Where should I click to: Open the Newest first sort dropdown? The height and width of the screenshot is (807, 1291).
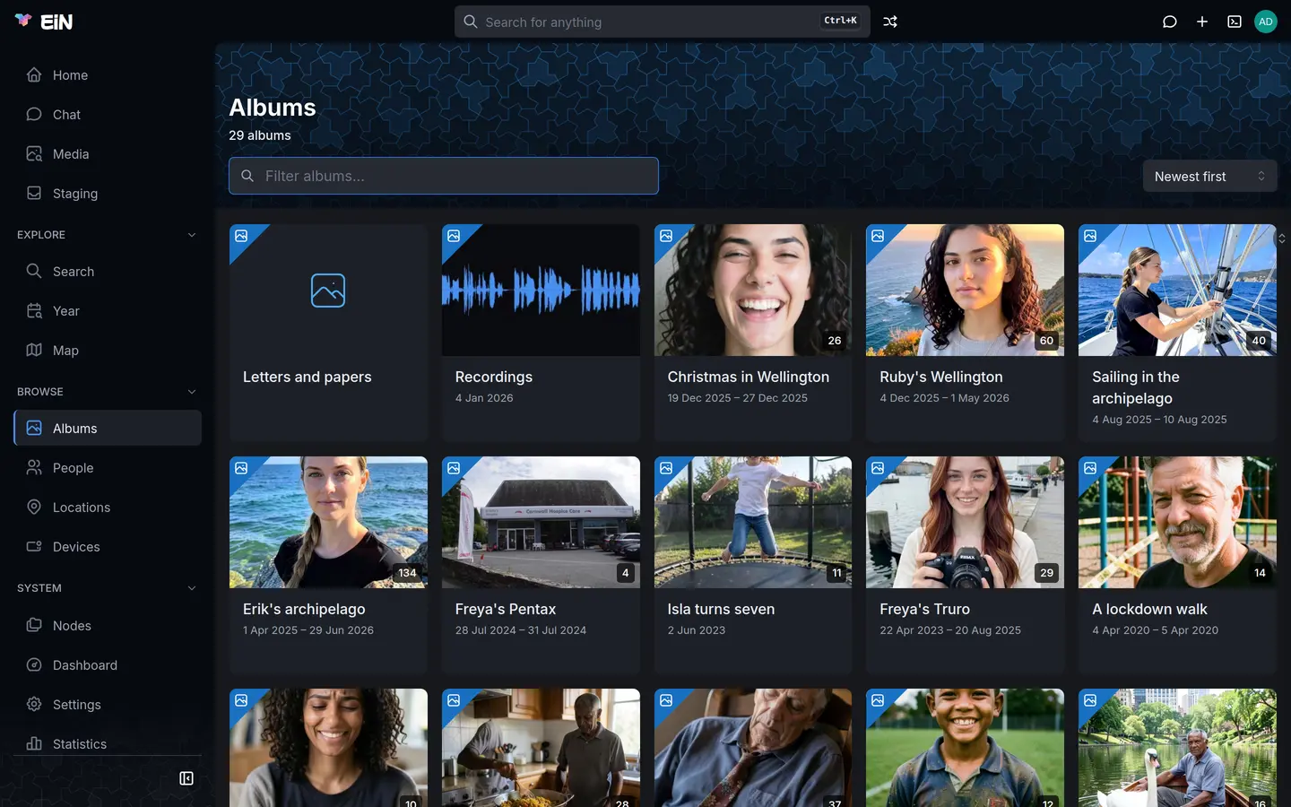(x=1209, y=177)
